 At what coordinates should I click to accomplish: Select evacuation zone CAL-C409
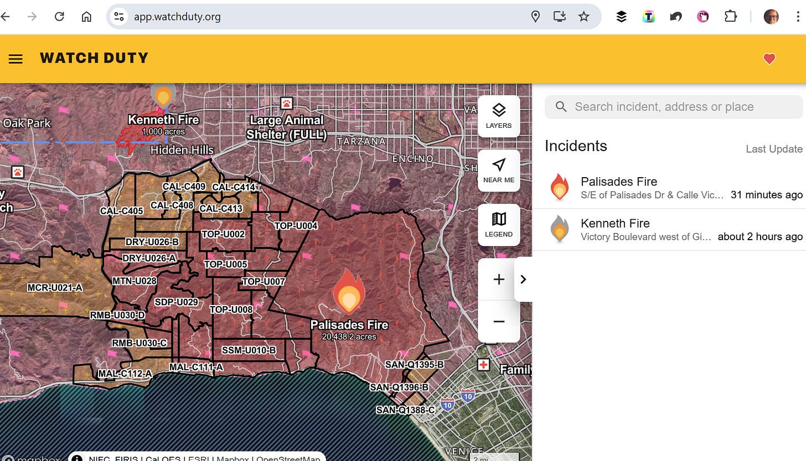coord(184,187)
